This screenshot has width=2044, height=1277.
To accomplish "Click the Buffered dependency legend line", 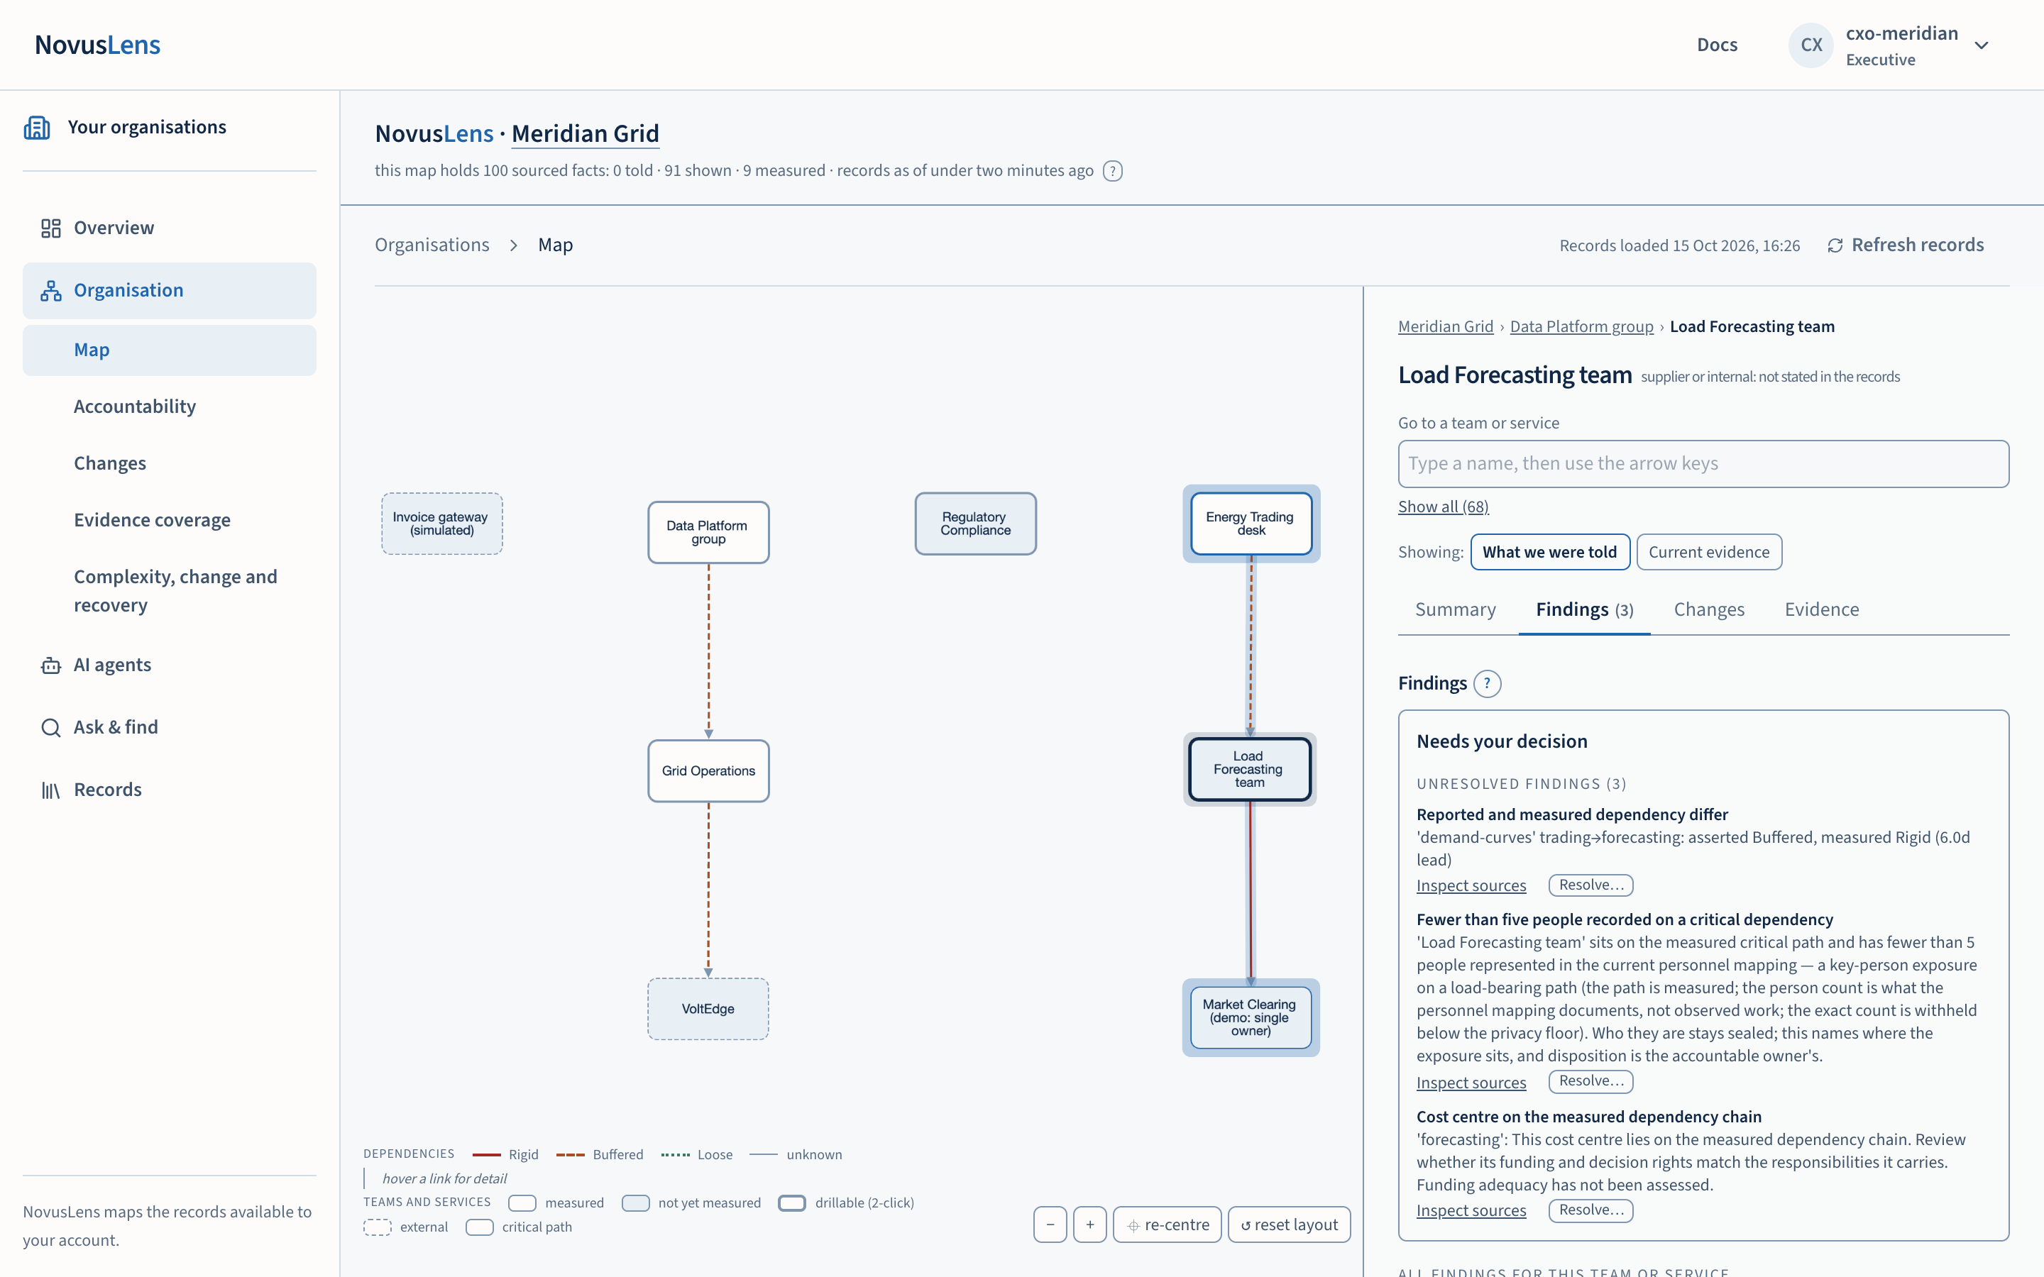I will coord(570,1154).
